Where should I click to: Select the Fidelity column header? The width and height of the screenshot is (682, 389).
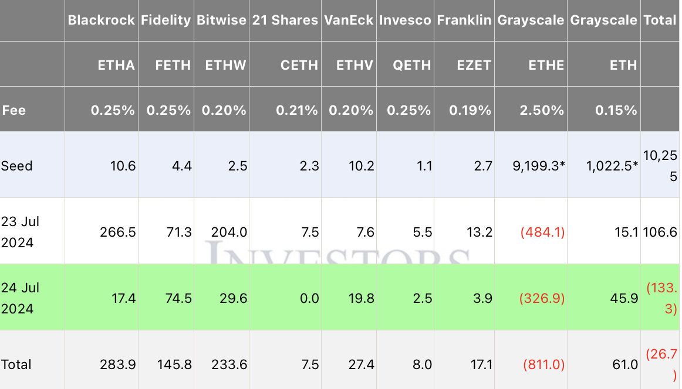pos(166,20)
